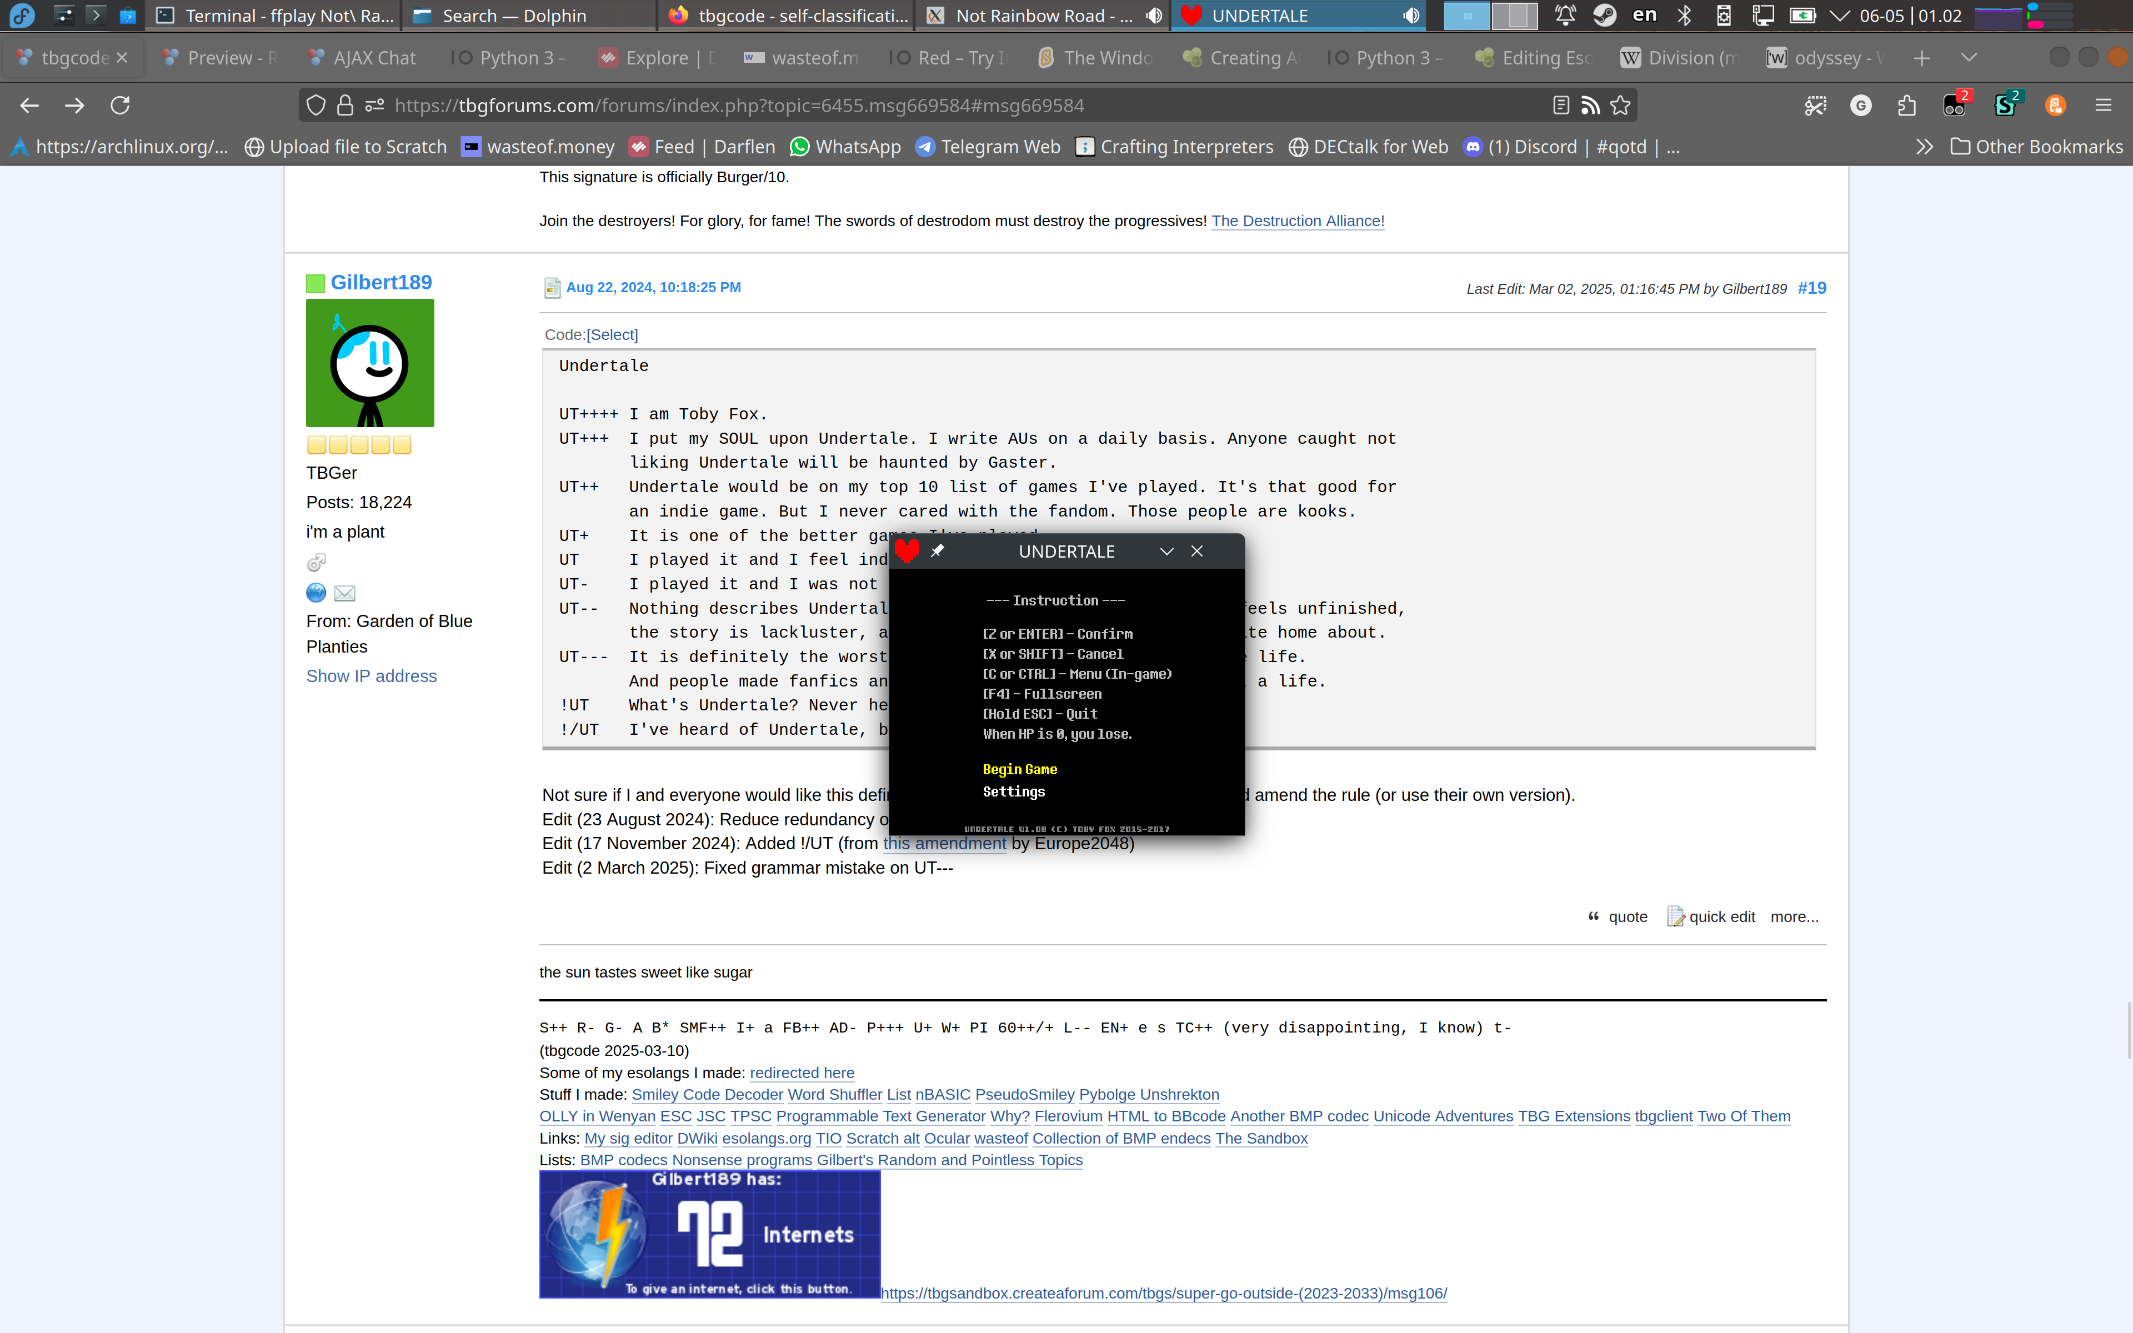Click Gilbert189's email envelope icon
Image resolution: width=2133 pixels, height=1333 pixels.
[344, 593]
